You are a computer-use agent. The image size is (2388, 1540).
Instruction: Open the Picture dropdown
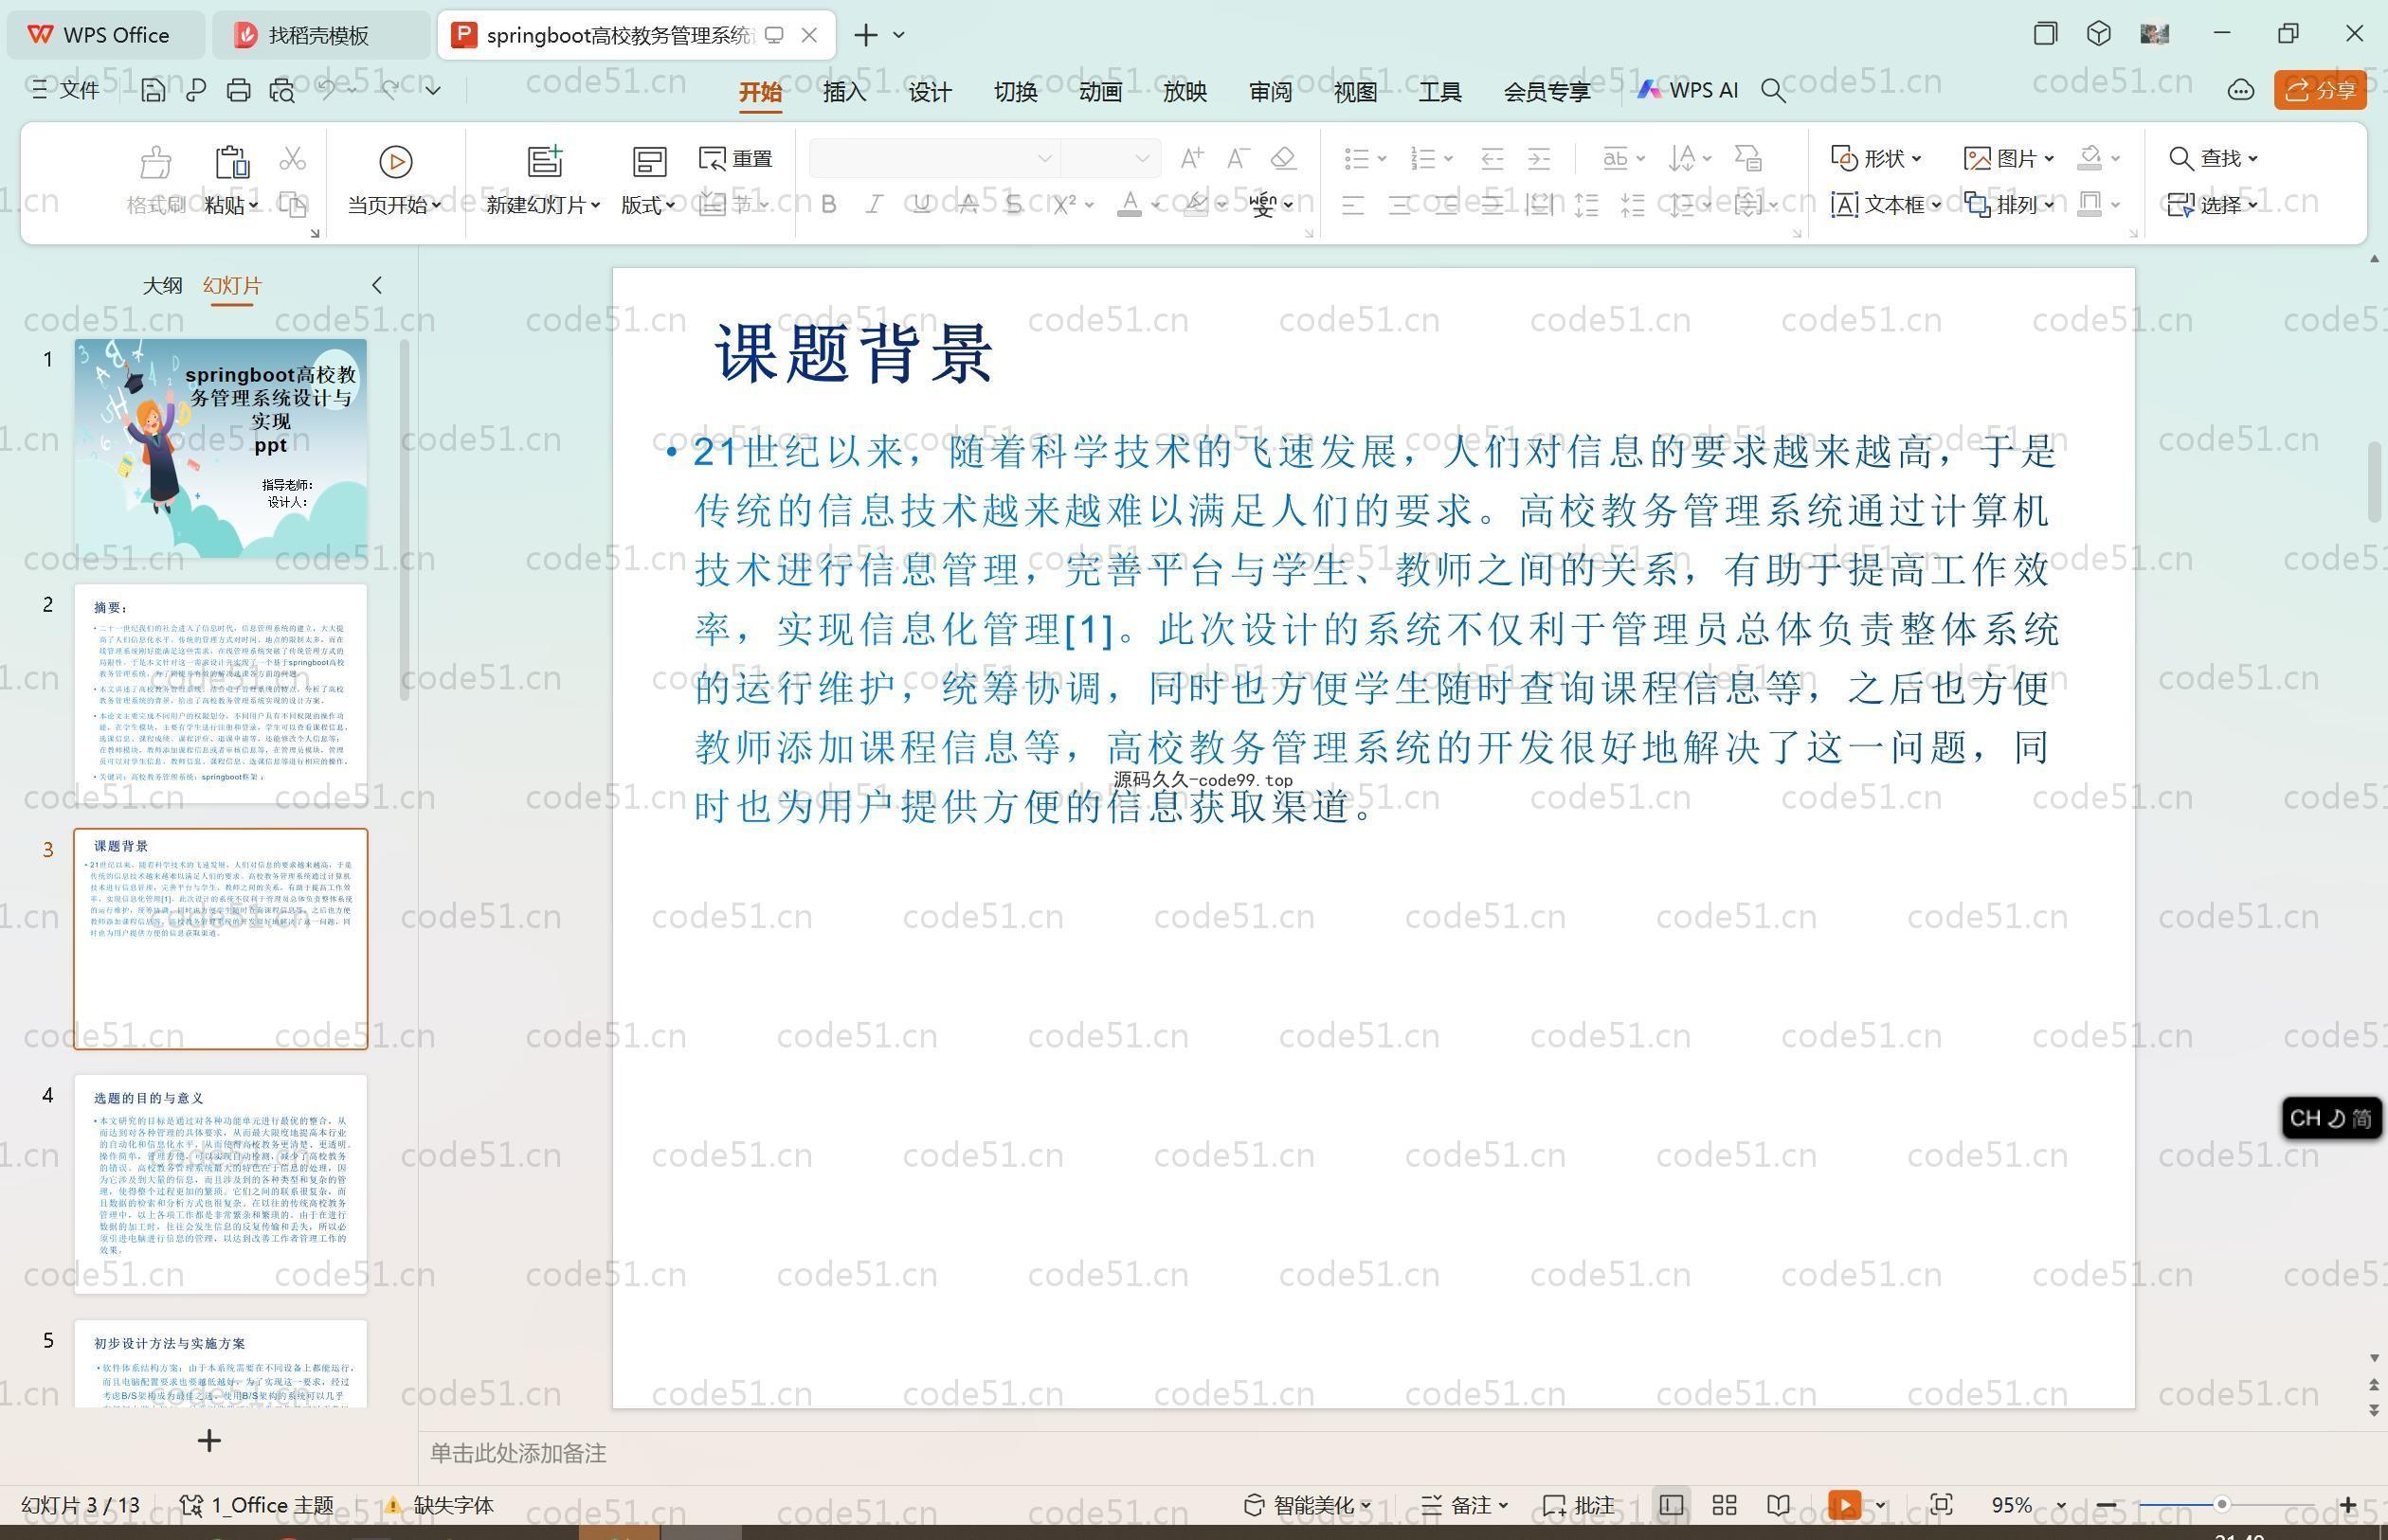(x=2009, y=158)
